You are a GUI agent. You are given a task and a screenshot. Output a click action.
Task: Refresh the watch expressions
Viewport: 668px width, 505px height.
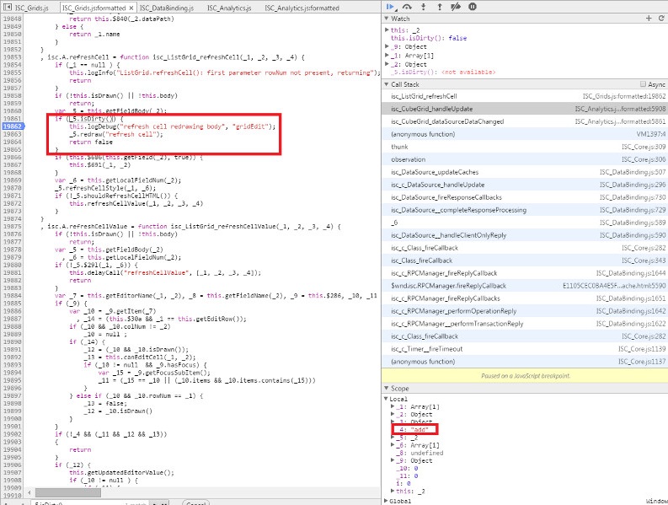(x=660, y=18)
